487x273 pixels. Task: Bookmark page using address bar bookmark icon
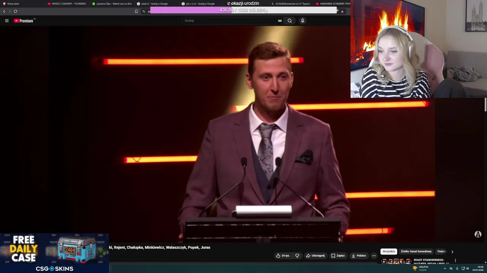click(136, 11)
